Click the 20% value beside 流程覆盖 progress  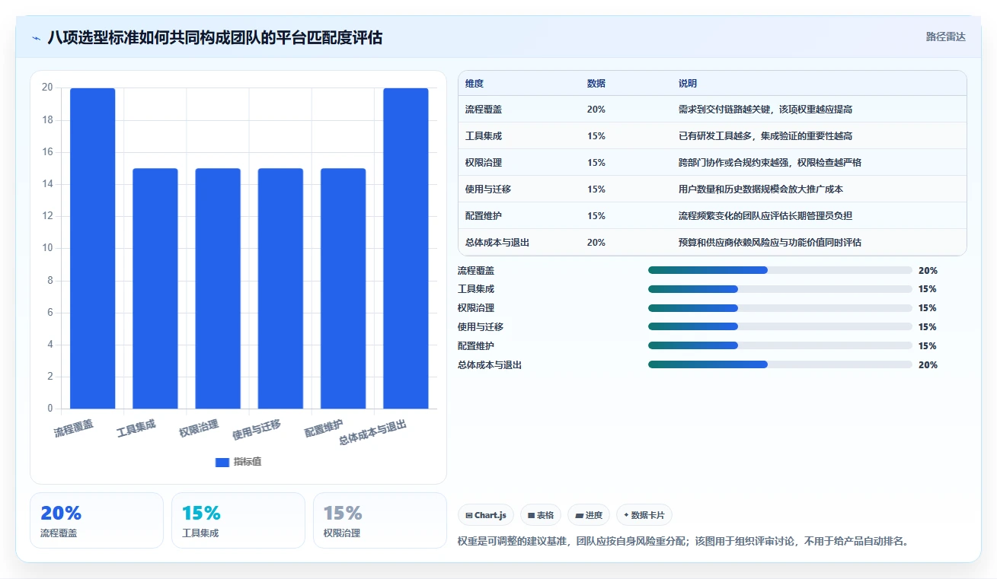[928, 270]
